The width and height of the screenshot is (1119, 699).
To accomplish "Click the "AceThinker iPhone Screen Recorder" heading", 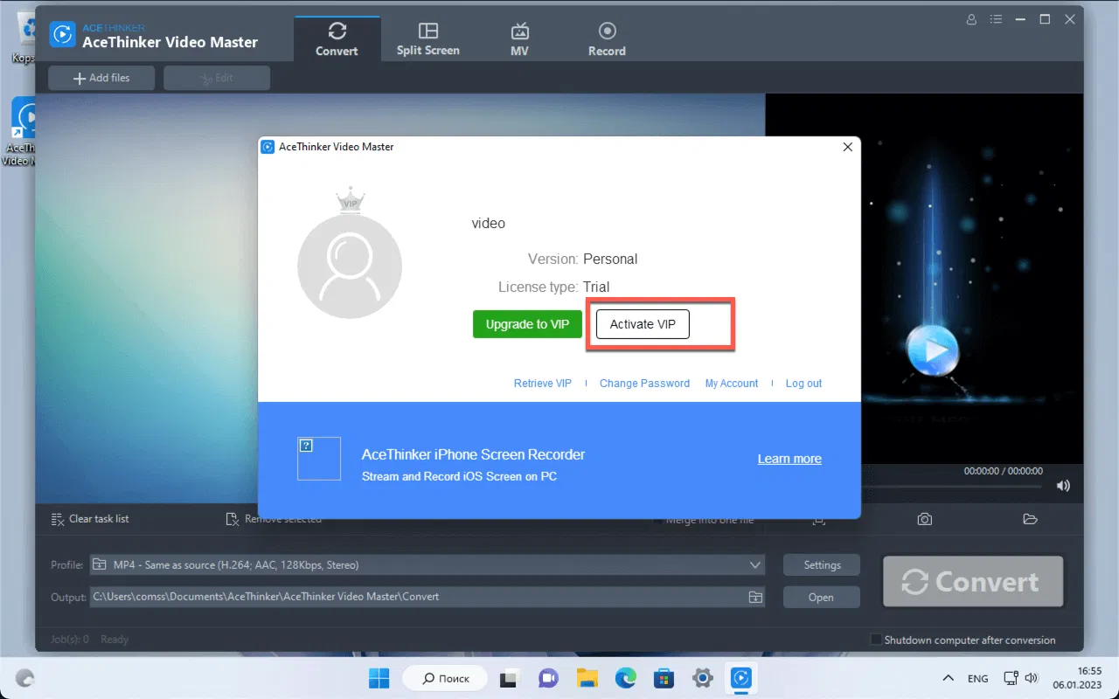I will tap(473, 455).
